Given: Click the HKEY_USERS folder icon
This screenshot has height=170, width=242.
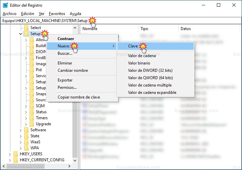Looking at the screenshot, I should [x=15, y=154].
